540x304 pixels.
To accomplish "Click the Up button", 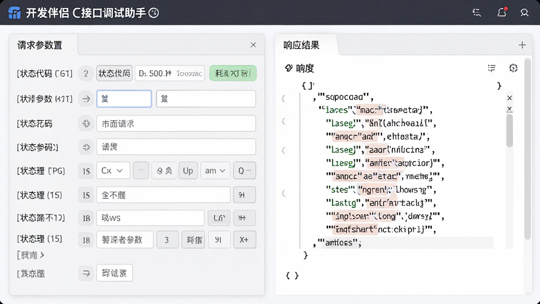I will (188, 170).
